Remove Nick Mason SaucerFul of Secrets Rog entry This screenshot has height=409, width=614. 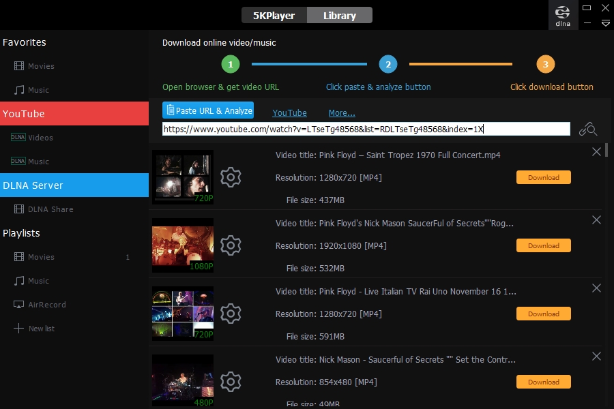click(x=596, y=219)
